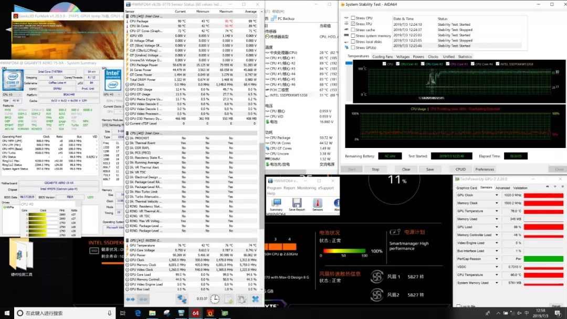The image size is (567, 319).
Task: Open the HWiNFO64 Summary icon
Action: point(276,204)
